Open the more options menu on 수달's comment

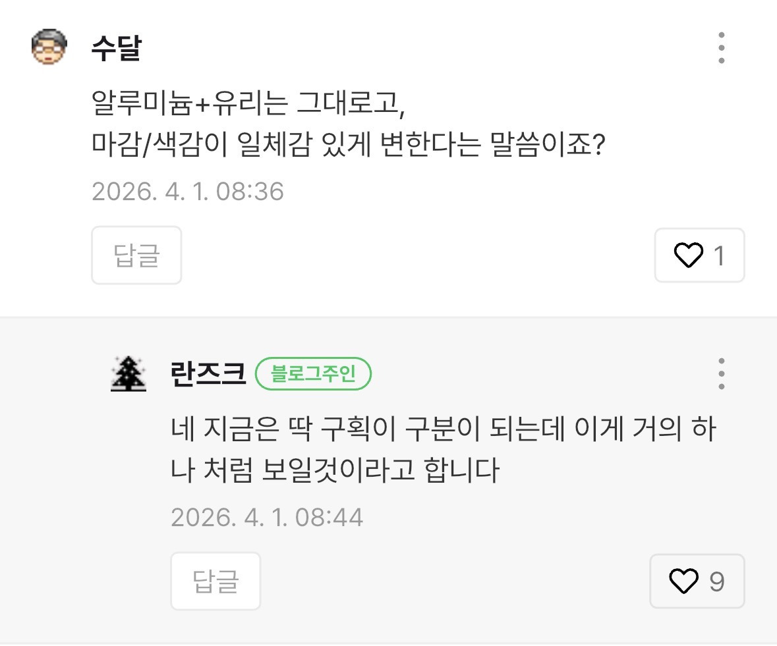point(722,48)
